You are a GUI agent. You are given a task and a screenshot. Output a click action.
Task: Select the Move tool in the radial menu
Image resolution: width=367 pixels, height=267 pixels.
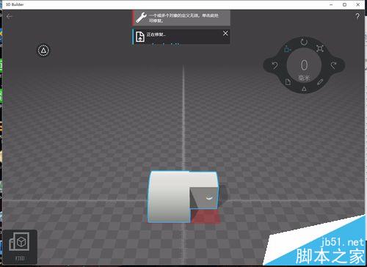(x=288, y=49)
